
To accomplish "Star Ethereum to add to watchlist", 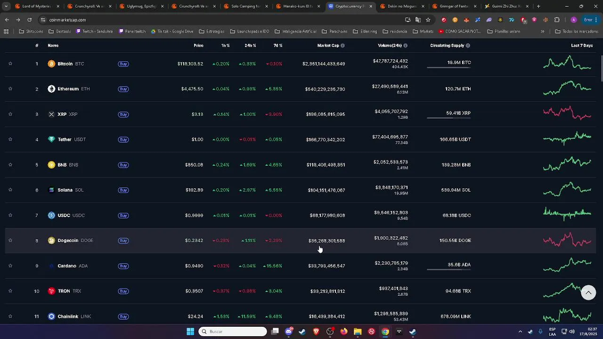I will [x=10, y=89].
